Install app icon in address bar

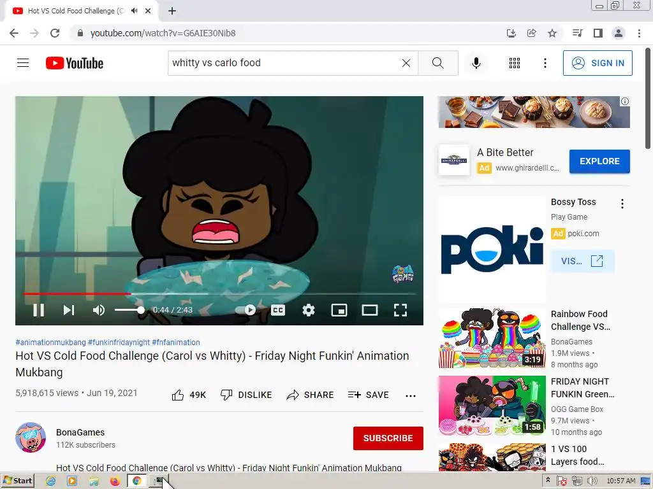[511, 33]
